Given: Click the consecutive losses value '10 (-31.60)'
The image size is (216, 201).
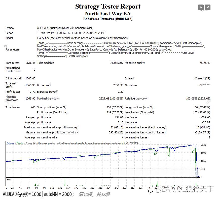Looking at the screenshot, I should click(x=203, y=127).
